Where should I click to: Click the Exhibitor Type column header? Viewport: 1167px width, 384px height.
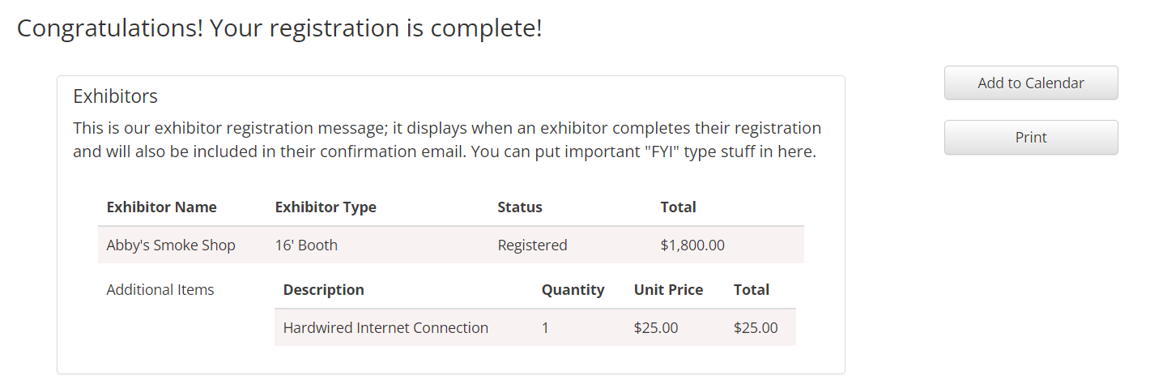pos(326,207)
